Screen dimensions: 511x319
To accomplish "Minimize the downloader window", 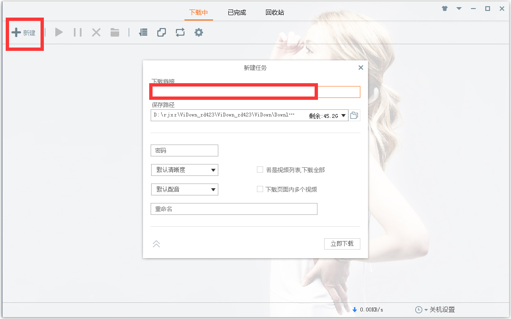I will click(473, 9).
